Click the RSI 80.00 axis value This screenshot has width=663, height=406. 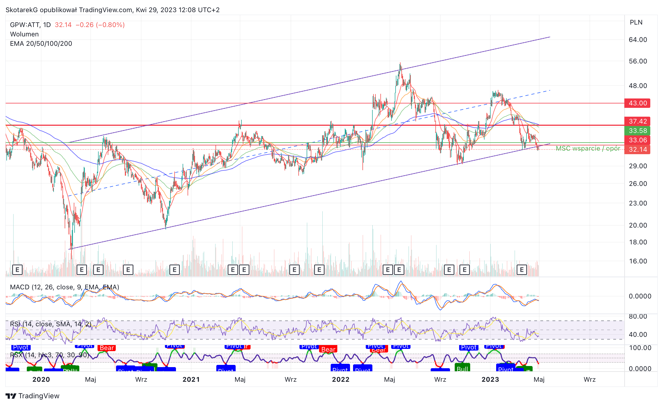click(x=638, y=316)
